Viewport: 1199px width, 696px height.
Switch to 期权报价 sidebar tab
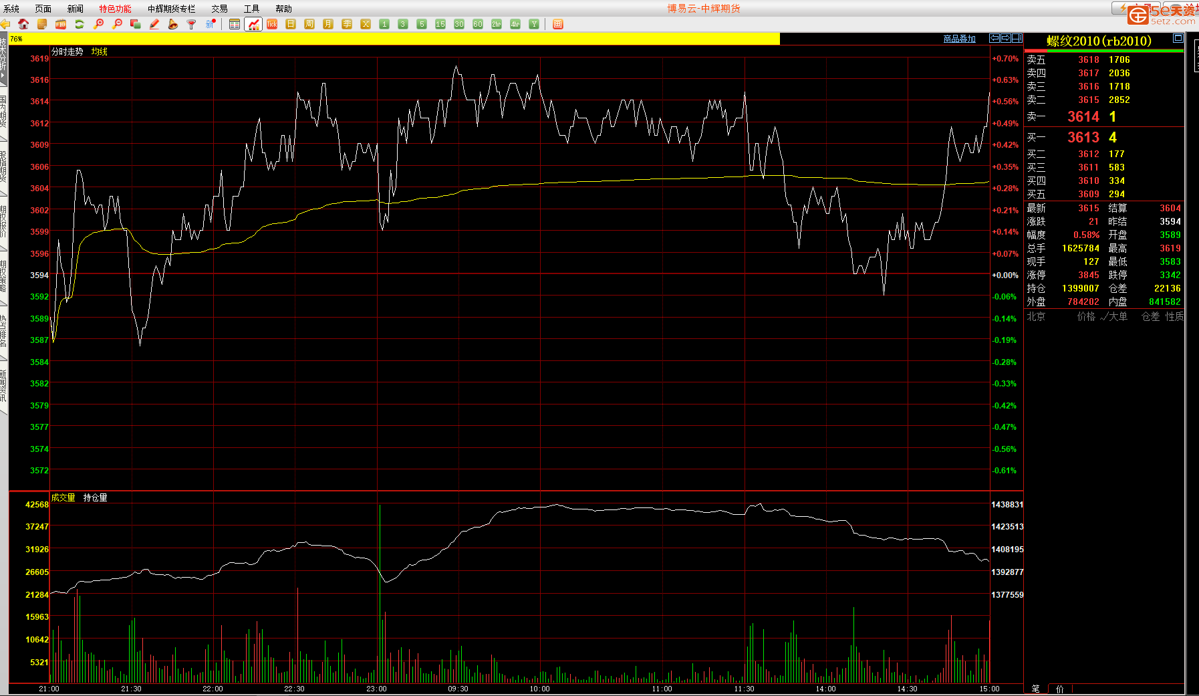[3, 221]
